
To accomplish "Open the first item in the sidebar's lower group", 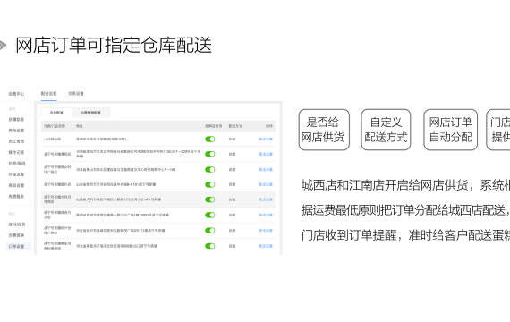I will [x=17, y=225].
